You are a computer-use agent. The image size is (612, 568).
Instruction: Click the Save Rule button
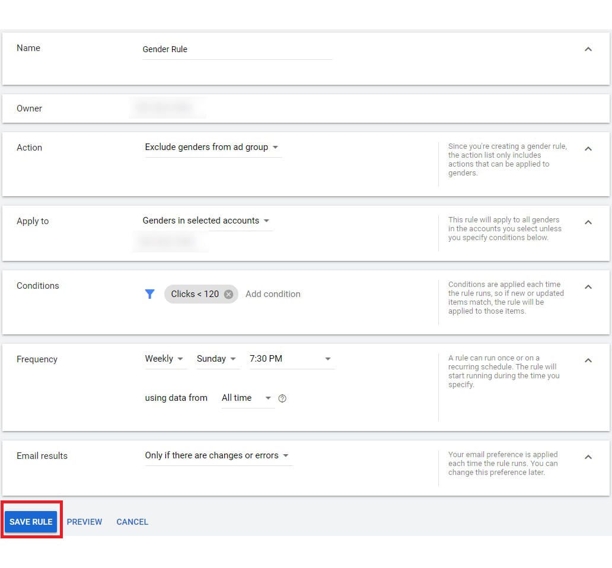[x=31, y=522]
